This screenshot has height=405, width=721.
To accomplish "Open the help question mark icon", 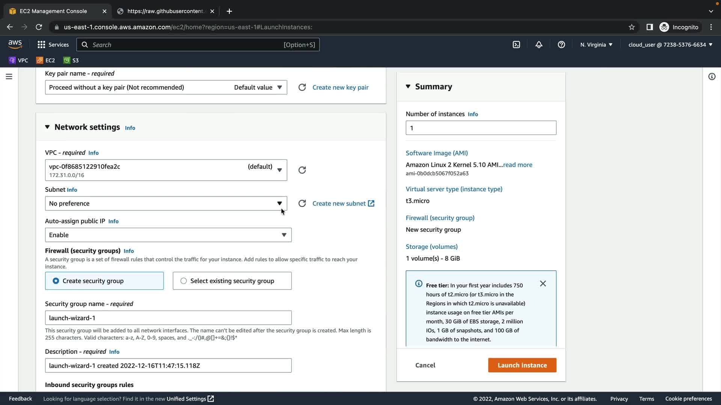I will pos(561,45).
